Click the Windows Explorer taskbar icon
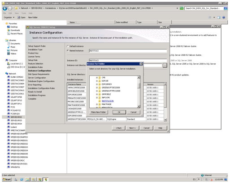This screenshot has width=231, height=184. (x=27, y=180)
